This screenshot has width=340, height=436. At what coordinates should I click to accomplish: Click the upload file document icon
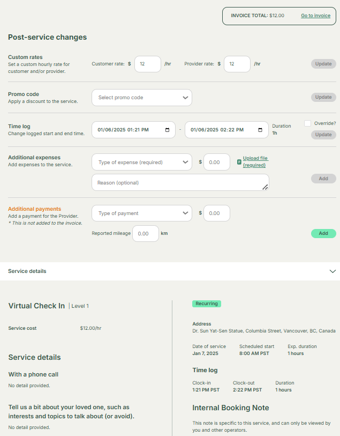(x=239, y=161)
